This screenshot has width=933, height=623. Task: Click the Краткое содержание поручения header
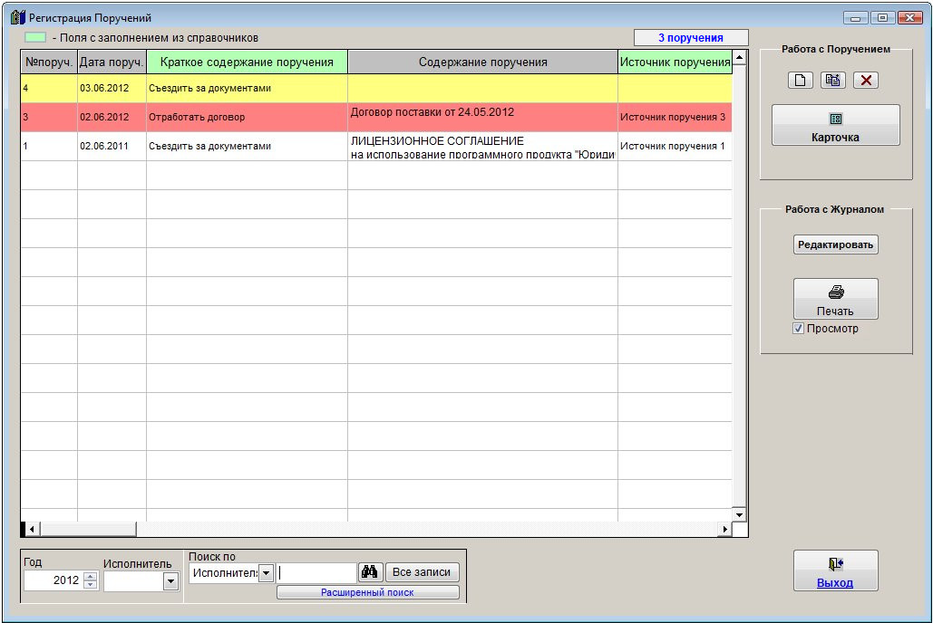247,62
